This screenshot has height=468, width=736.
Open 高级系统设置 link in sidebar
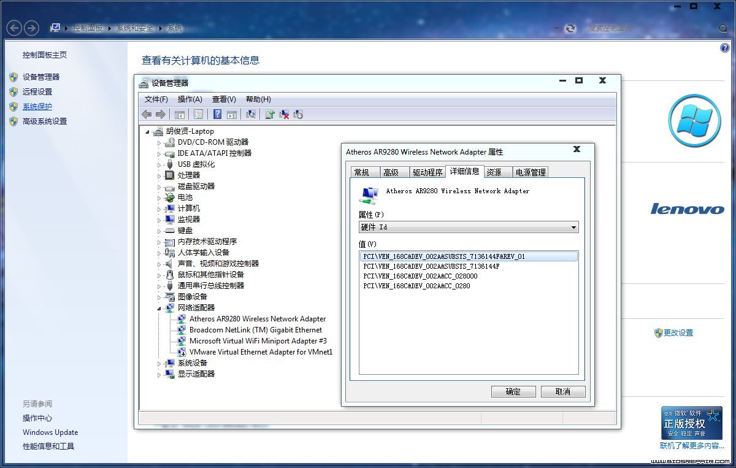coord(45,121)
